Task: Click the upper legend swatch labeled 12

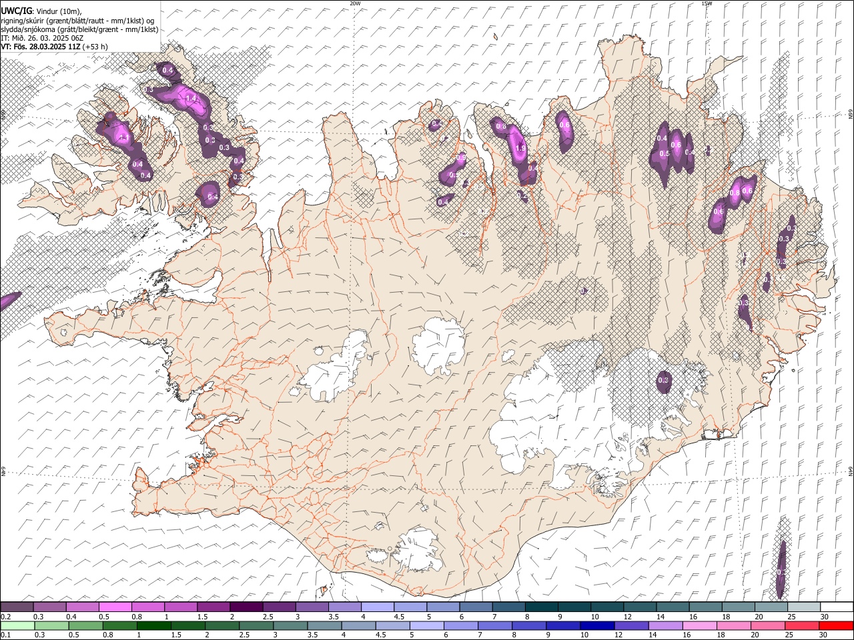Action: 639,607
